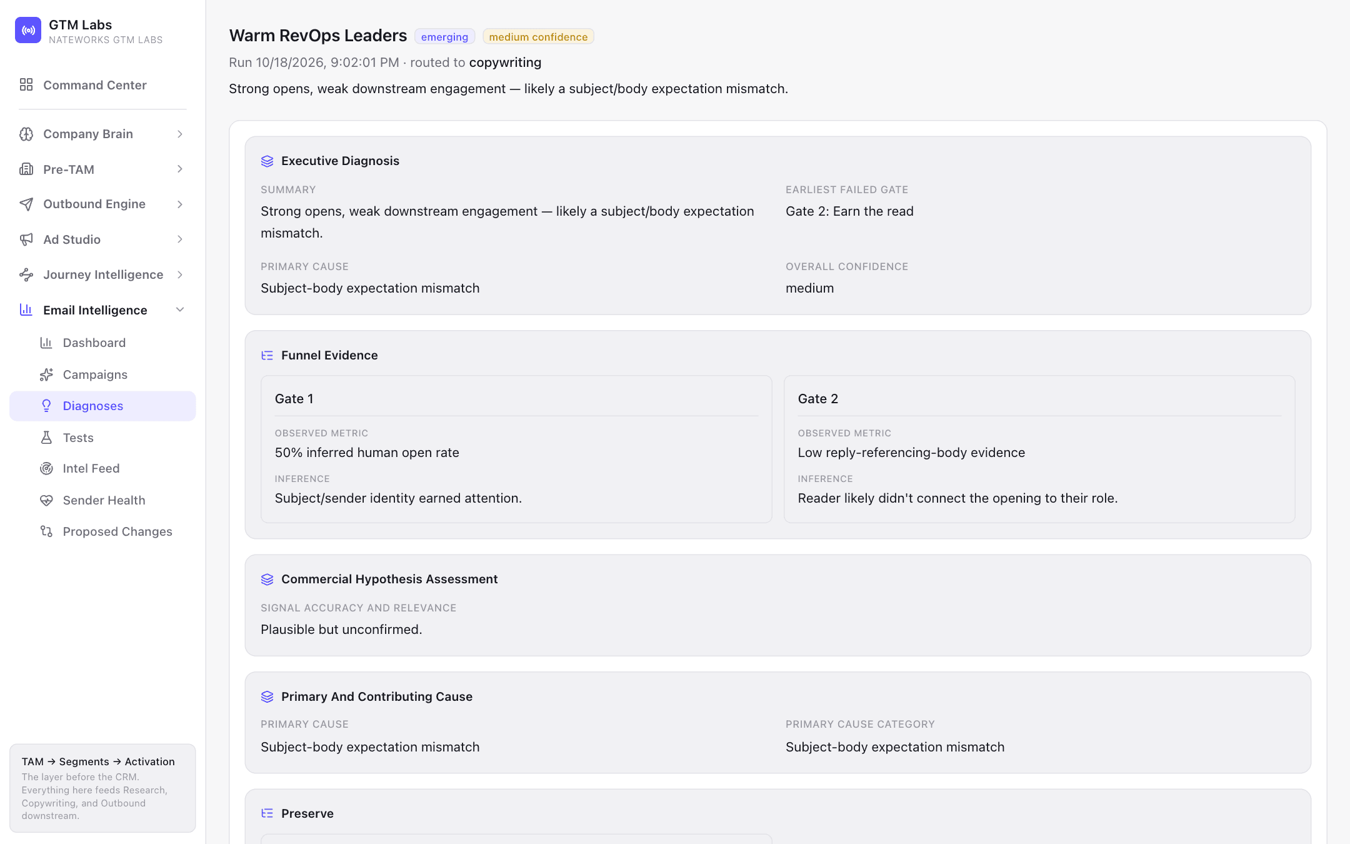Click the Journey Intelligence route icon
The height and width of the screenshot is (844, 1350).
tap(26, 274)
